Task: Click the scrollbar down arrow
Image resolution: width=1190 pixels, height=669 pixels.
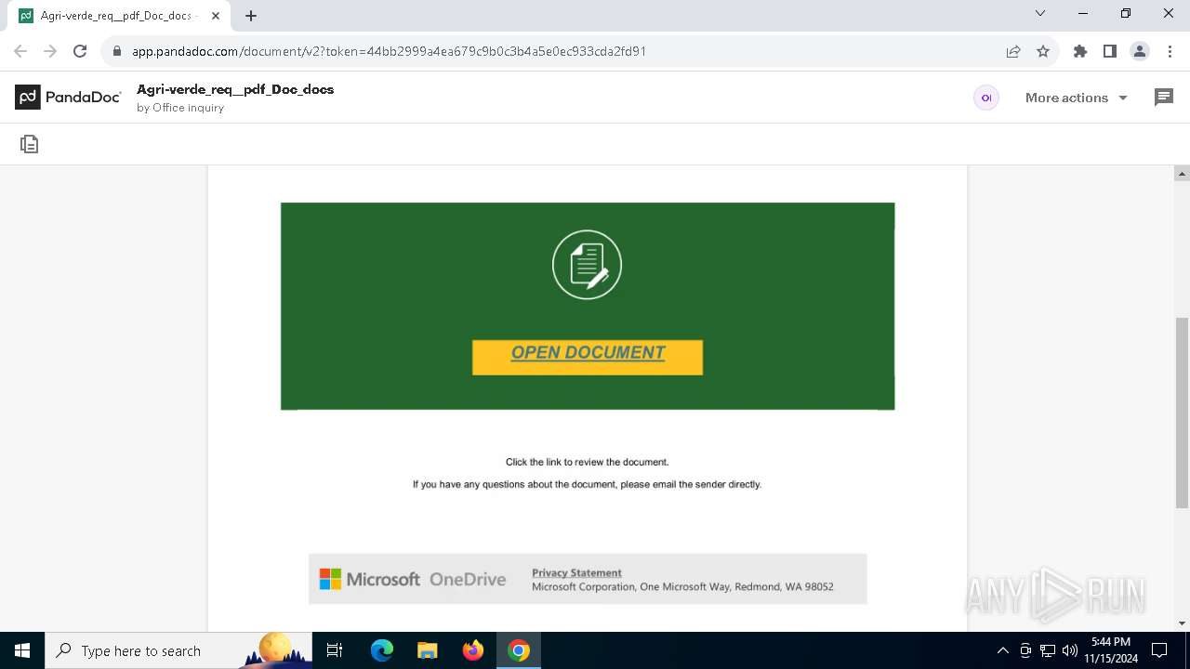Action: [x=1182, y=623]
